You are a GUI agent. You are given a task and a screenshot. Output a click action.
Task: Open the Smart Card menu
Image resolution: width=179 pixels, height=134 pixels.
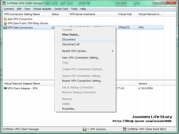click(61, 9)
